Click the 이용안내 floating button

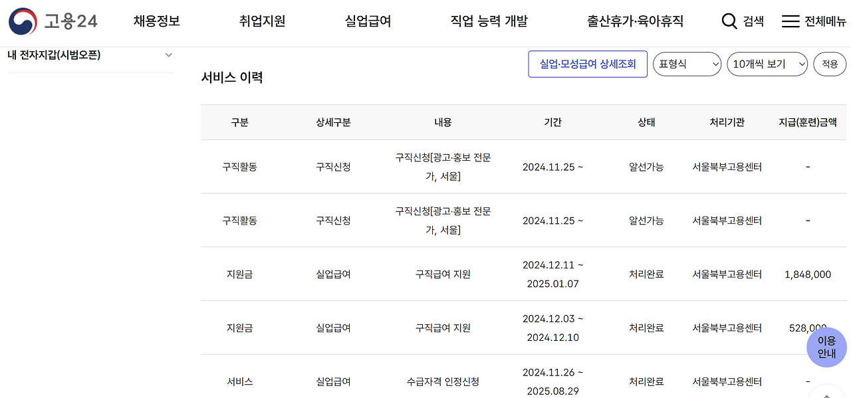click(826, 347)
